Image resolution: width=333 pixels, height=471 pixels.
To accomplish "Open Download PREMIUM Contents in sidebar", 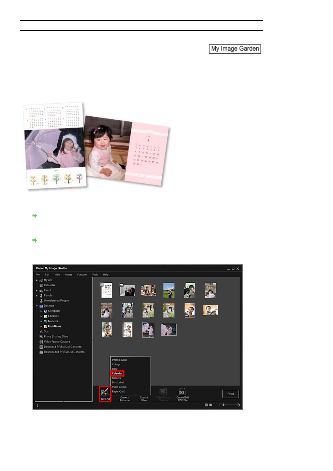I will pos(62,347).
